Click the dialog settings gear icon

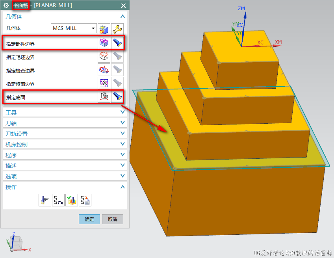point(6,6)
